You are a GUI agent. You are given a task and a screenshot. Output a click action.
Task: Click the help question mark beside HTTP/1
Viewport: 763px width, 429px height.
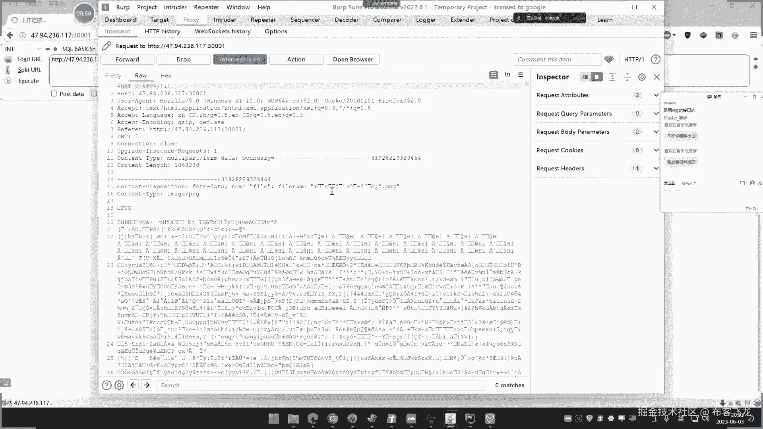(x=655, y=60)
